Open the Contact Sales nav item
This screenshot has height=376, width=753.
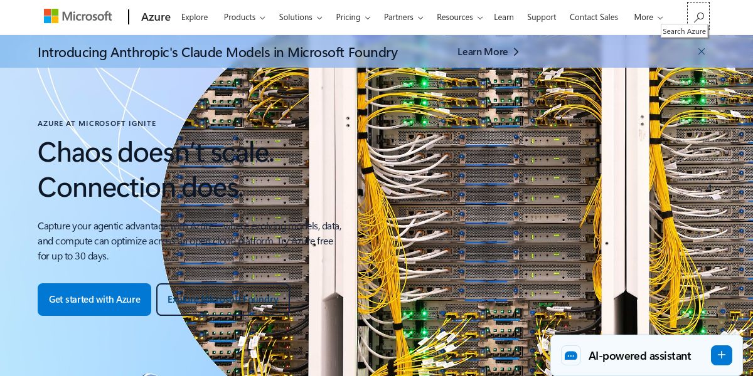[594, 17]
